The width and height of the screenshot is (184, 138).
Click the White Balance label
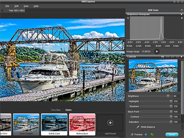tap(148, 127)
